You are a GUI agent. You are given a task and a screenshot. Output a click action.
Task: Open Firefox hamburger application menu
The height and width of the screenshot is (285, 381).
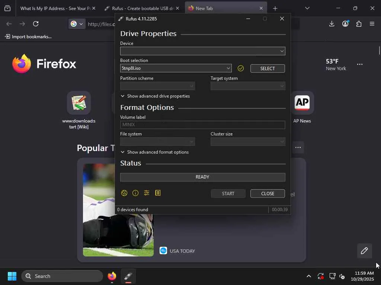pyautogui.click(x=372, y=24)
